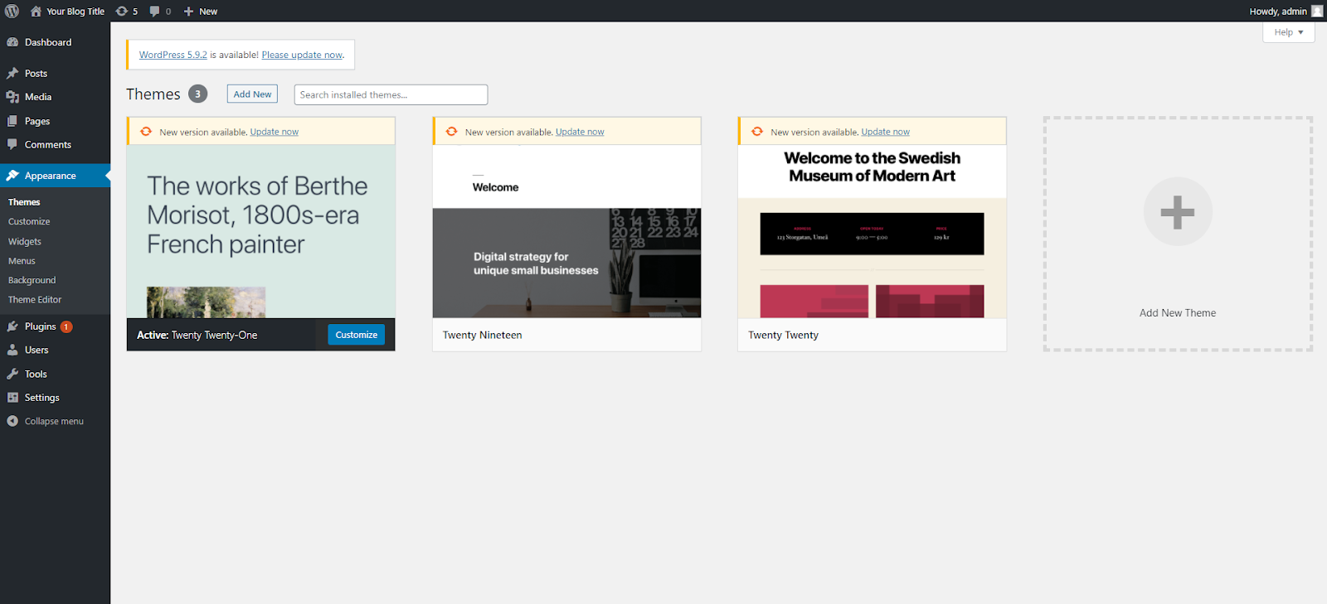The width and height of the screenshot is (1327, 604).
Task: Open the Theme Editor submenu item
Action: 35,300
